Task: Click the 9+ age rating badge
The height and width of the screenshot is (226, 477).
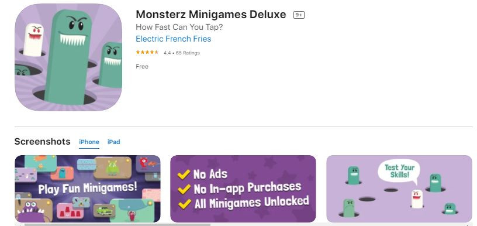Action: coord(299,15)
